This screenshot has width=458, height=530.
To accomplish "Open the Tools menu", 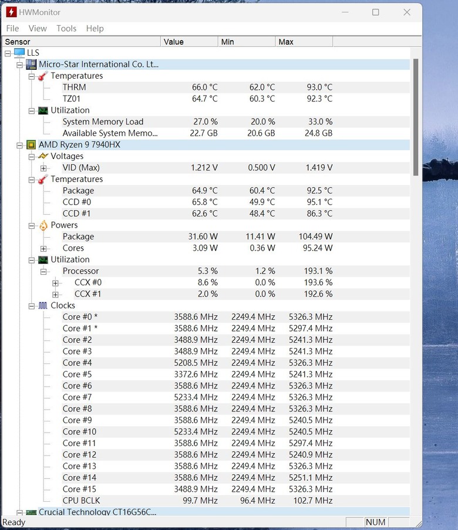I will [x=66, y=28].
